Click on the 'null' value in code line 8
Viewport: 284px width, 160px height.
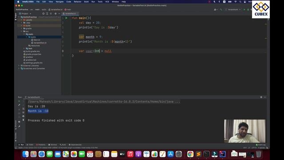coord(108,51)
